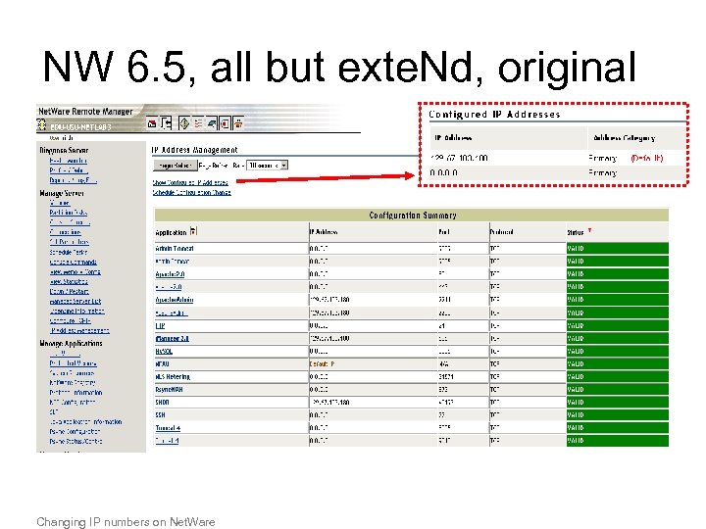Open NetWare Registry in sidebar
This screenshot has width=706, height=529.
(x=73, y=383)
